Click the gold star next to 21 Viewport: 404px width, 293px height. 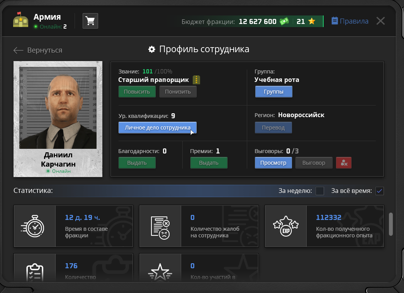(x=312, y=21)
